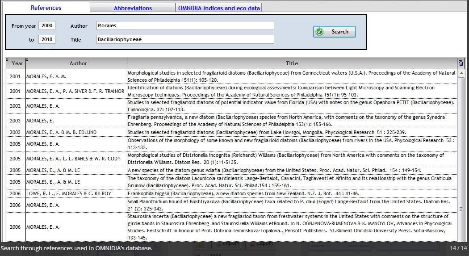Click the From year field containing 2000
The image size is (469, 256).
point(46,26)
